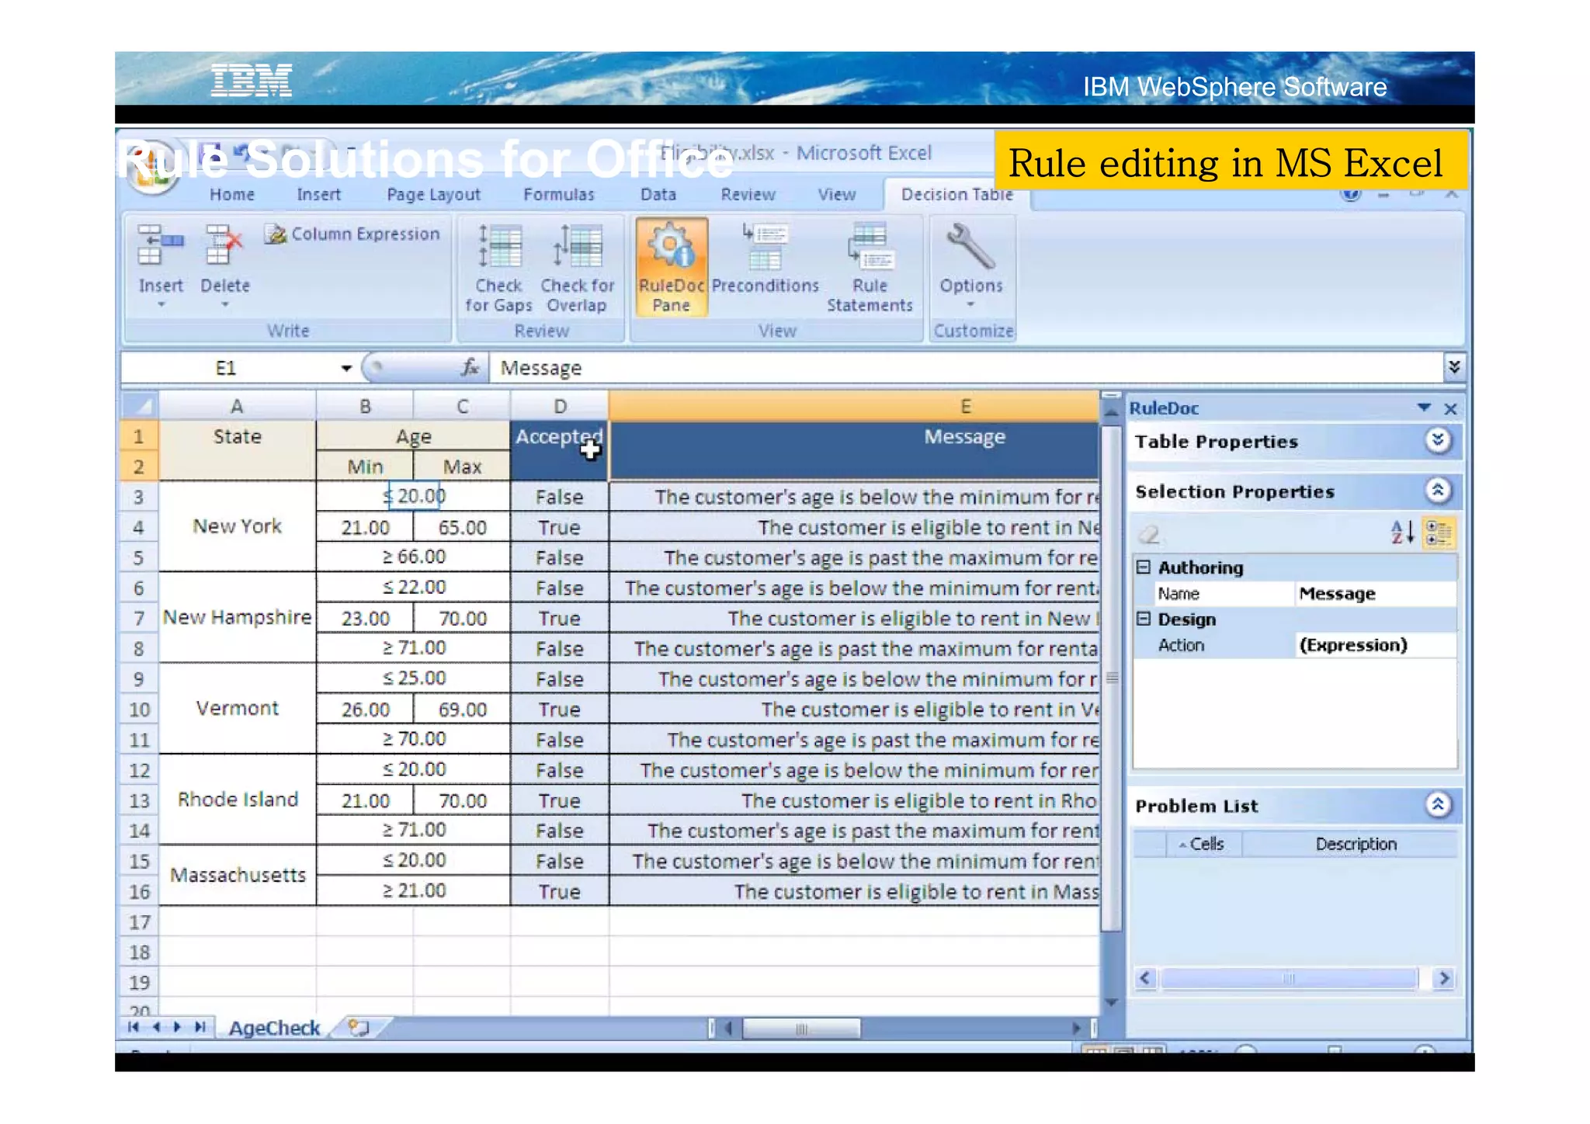
Task: Sort Problem List by Cells column
Action: [x=1203, y=844]
